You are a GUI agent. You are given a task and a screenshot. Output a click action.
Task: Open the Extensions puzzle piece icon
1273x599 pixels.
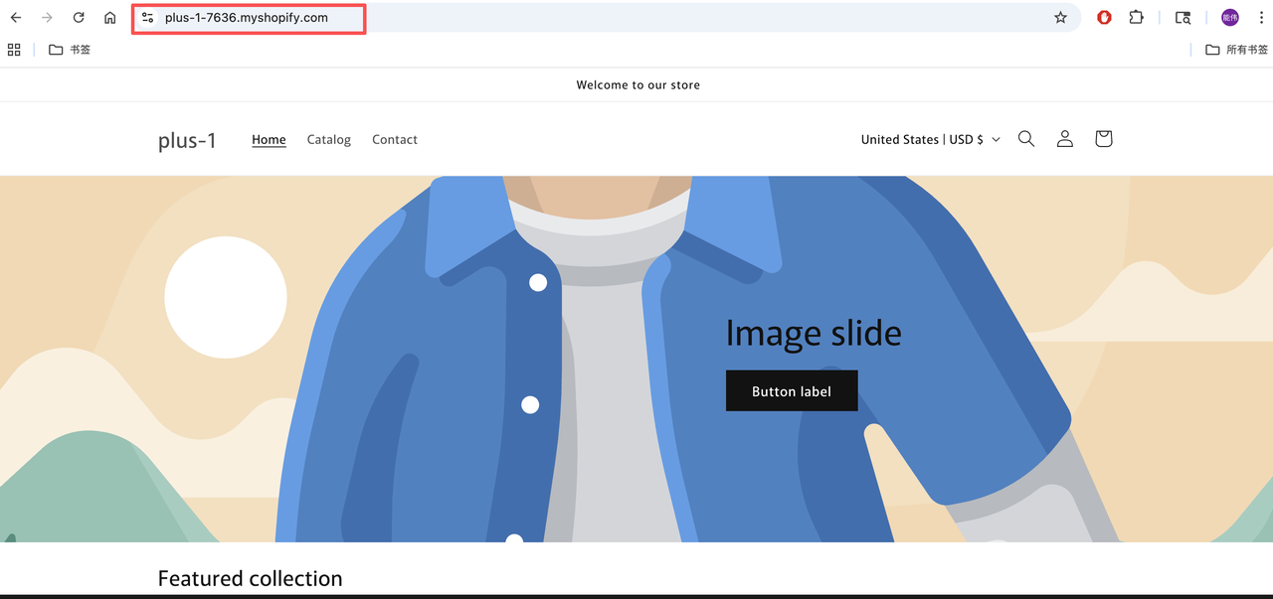point(1136,18)
